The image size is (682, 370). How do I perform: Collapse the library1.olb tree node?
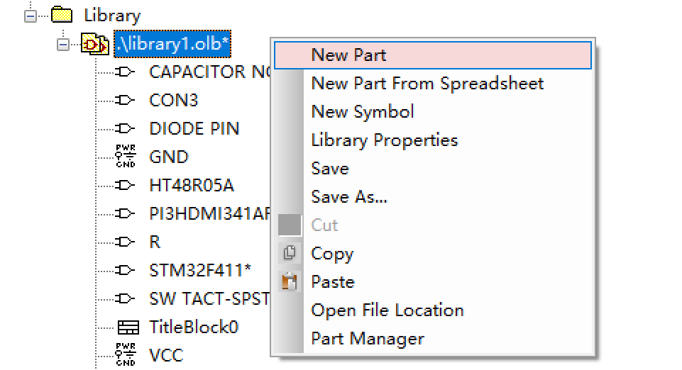tap(63, 44)
